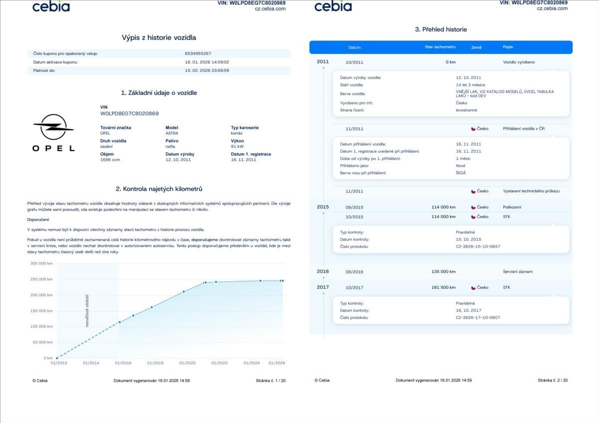Click Czech flag in 10/2015 STK row

coord(473,217)
